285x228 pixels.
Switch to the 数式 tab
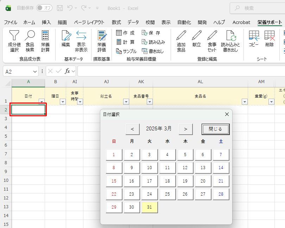point(116,23)
